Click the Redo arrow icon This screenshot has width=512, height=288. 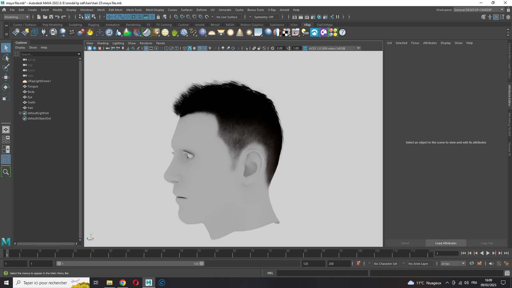point(63,17)
